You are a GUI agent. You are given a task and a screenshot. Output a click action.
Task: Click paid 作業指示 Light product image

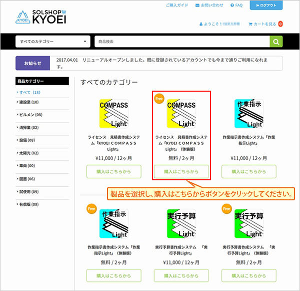coord(248,114)
